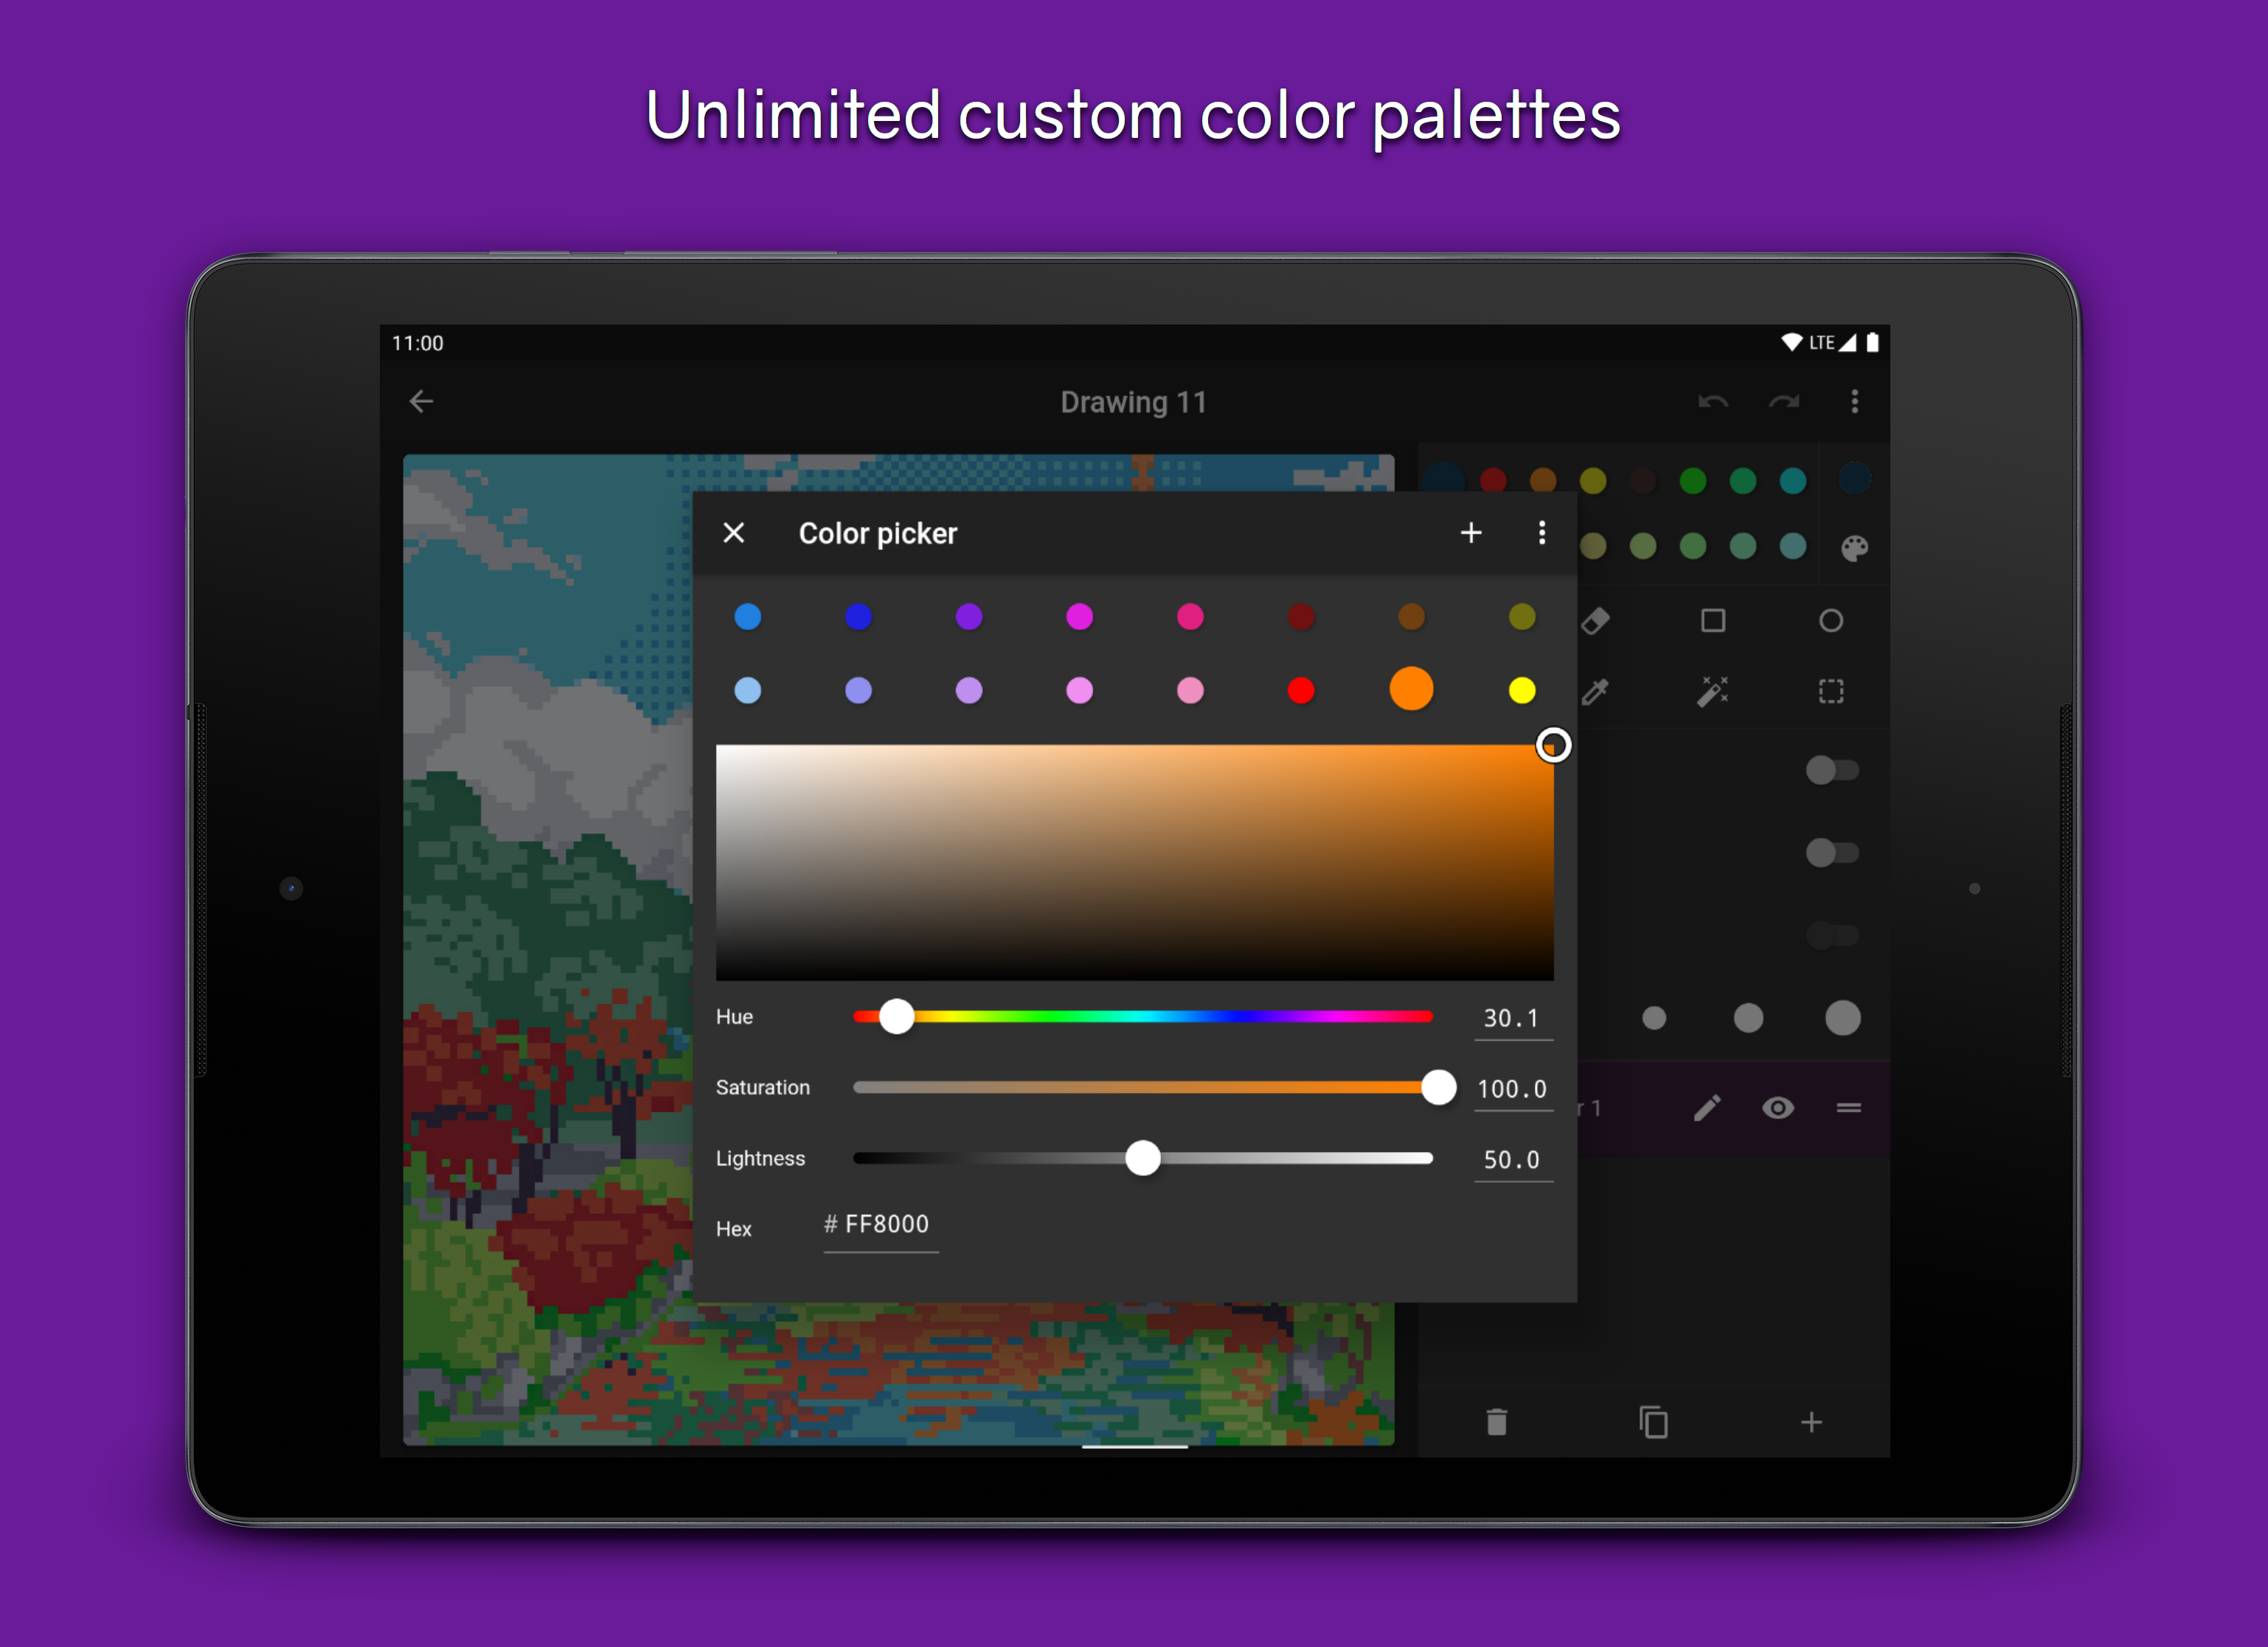Viewport: 2268px width, 1647px height.
Task: Toggle the first switch in the right panel
Action: (x=1831, y=770)
